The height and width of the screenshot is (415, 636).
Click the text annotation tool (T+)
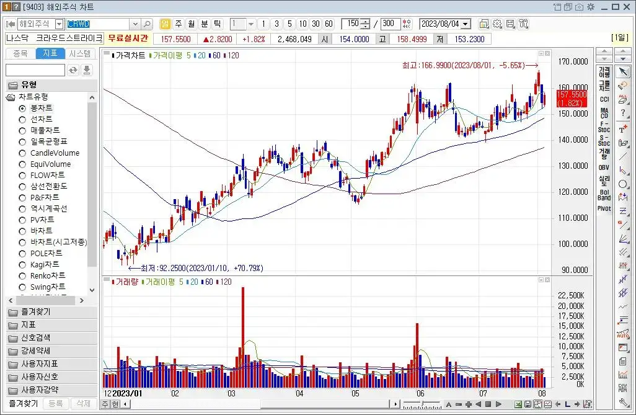(x=622, y=129)
